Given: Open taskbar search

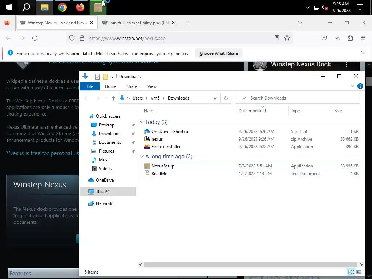Looking at the screenshot, I should coord(26,7).
